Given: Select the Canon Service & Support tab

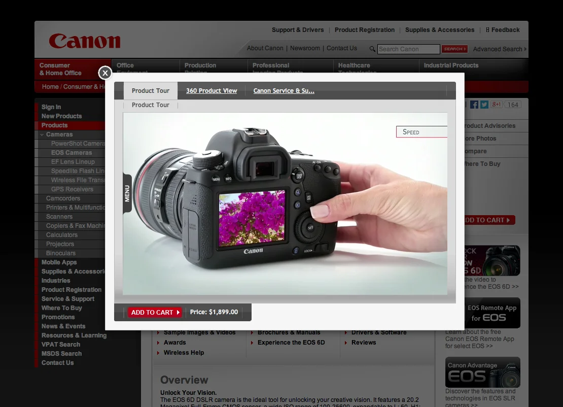Looking at the screenshot, I should coord(284,90).
